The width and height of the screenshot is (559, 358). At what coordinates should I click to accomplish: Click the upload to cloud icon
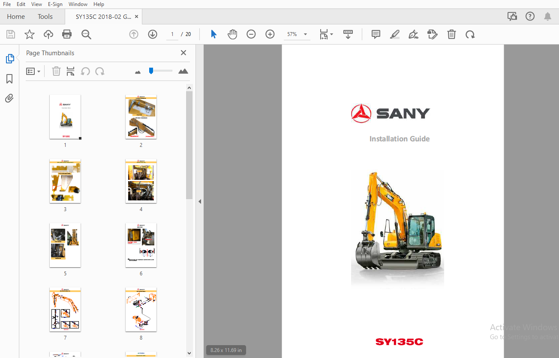point(48,35)
